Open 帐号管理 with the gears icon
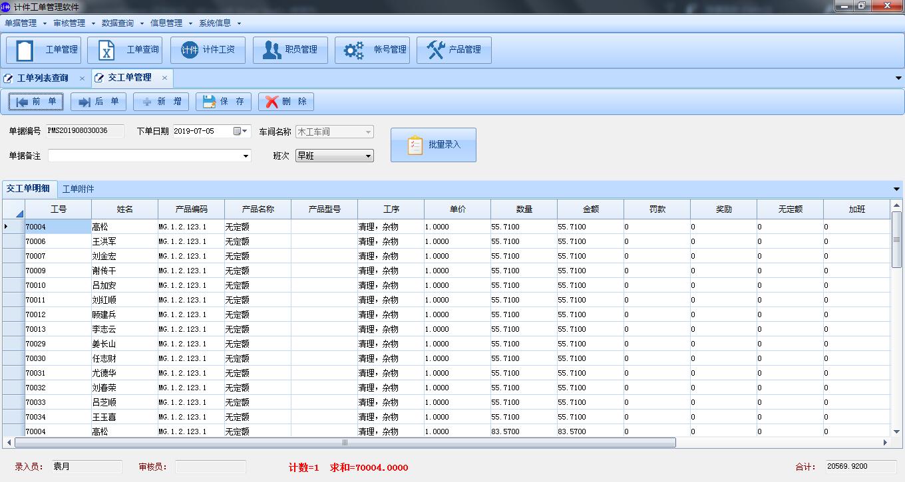The height and width of the screenshot is (482, 905). point(372,50)
